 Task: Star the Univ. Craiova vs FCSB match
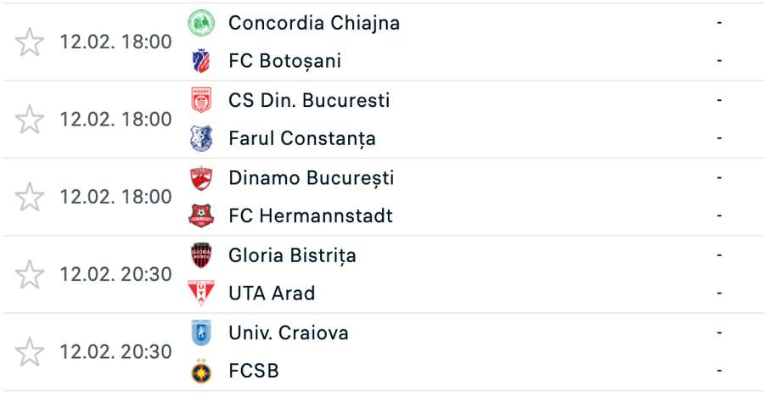point(30,352)
